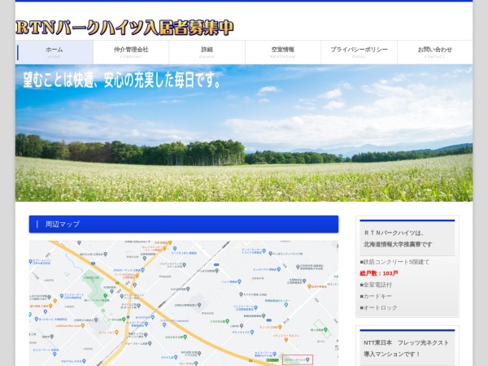Select the 総戸数：103戸 red text
This screenshot has height=366, width=488.
click(379, 273)
